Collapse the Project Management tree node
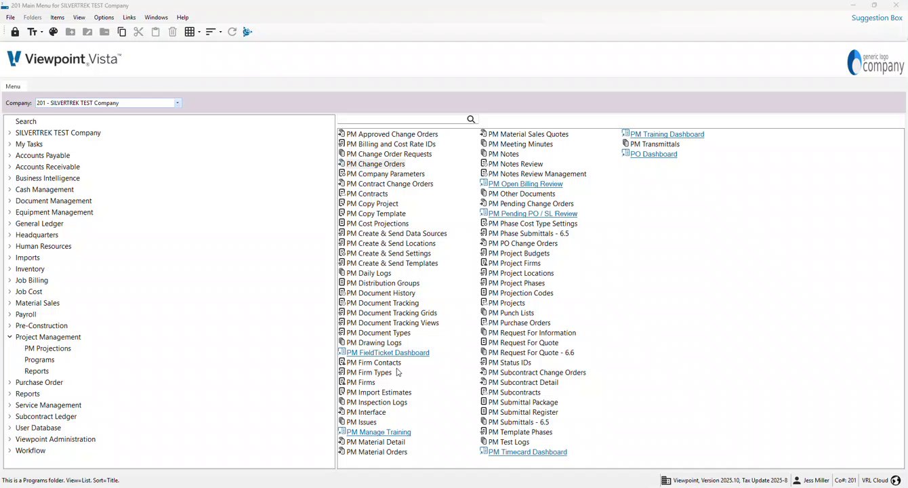The image size is (908, 488). (x=9, y=337)
